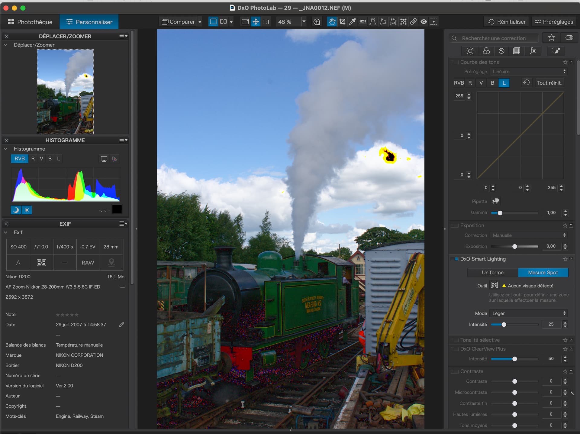
Task: Click the red-eye tool icon
Action: tap(424, 22)
